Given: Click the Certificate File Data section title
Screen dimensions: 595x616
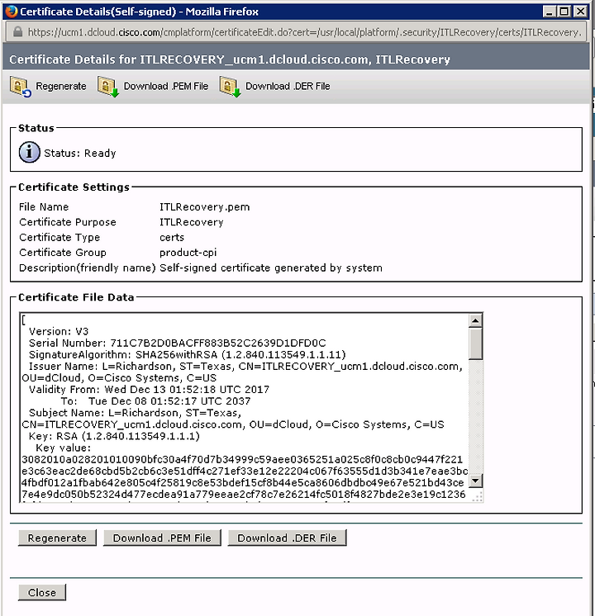Looking at the screenshot, I should coord(76,297).
